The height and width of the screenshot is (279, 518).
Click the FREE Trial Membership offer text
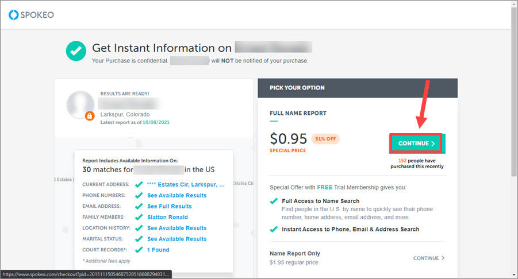(x=337, y=187)
